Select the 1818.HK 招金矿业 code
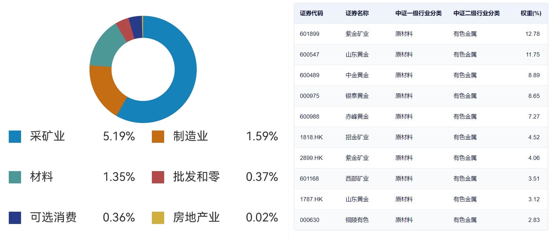Image resolution: width=551 pixels, height=242 pixels. click(311, 137)
